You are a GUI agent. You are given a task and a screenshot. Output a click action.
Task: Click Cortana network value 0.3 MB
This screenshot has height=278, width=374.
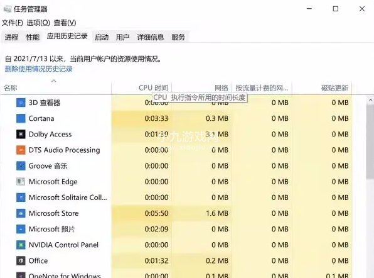pos(217,118)
